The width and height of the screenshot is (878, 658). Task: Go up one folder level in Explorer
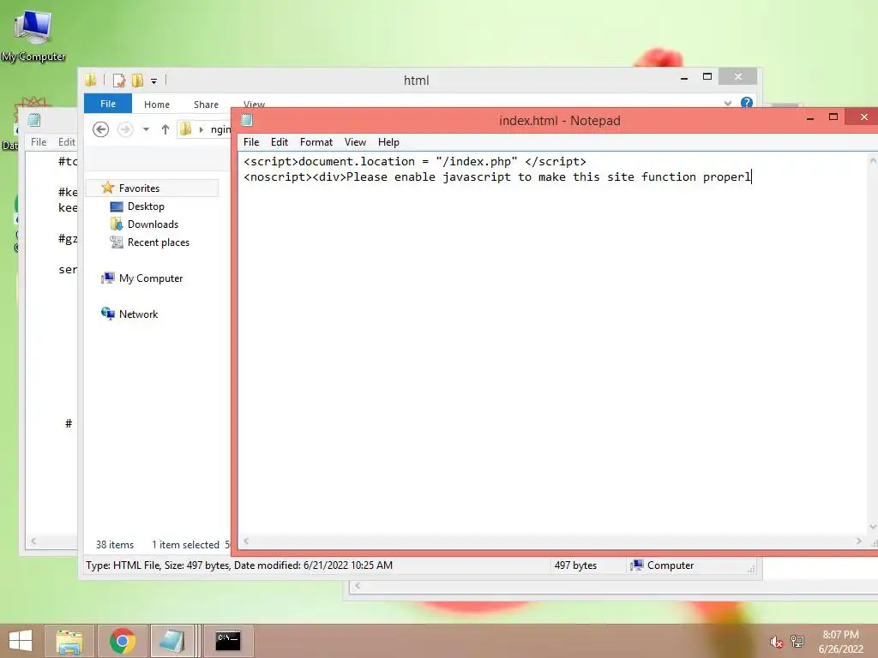point(165,129)
